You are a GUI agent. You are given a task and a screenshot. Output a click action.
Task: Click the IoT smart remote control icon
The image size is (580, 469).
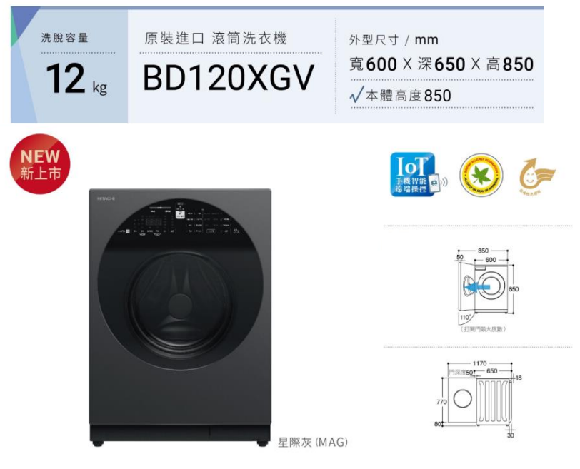418,174
